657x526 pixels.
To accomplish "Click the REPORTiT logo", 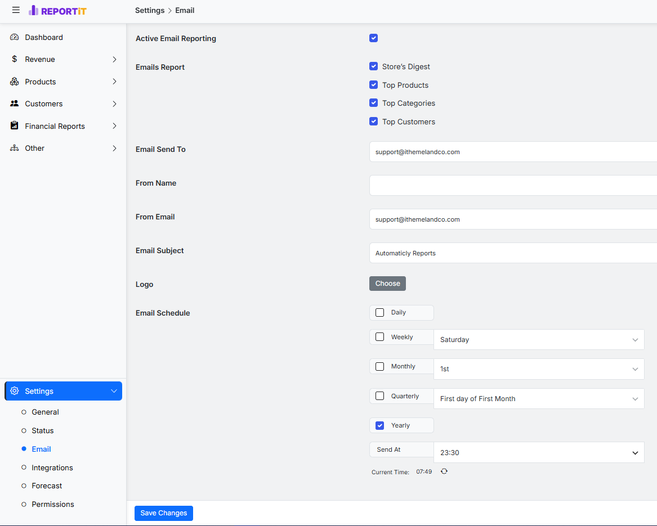I will click(57, 11).
